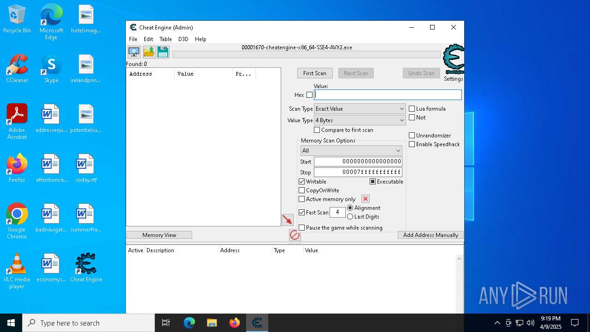
Task: Open Cheat Engine desktop shortcut
Action: [x=86, y=268]
